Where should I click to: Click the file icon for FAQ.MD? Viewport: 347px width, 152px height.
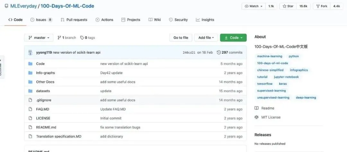[x=30, y=109]
